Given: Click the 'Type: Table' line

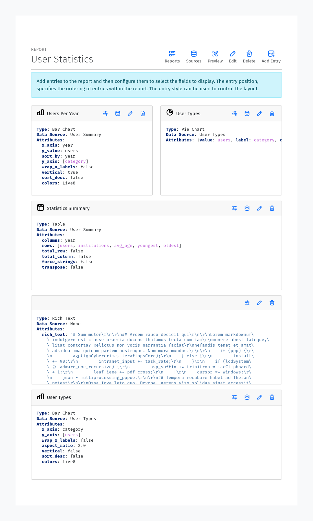Looking at the screenshot, I should point(51,224).
